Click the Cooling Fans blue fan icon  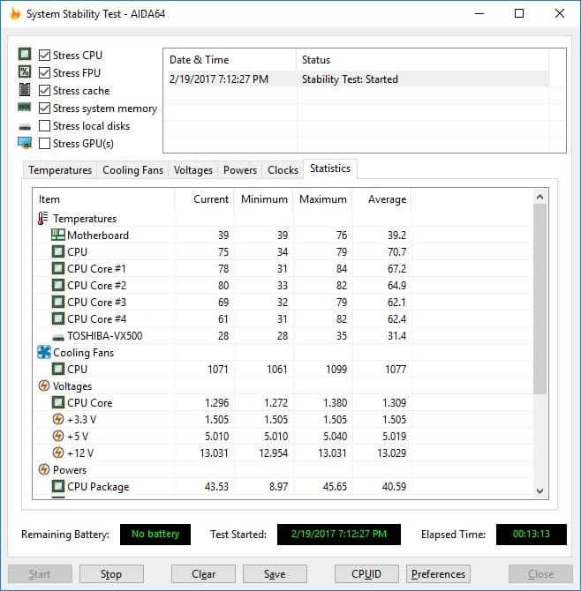[44, 353]
